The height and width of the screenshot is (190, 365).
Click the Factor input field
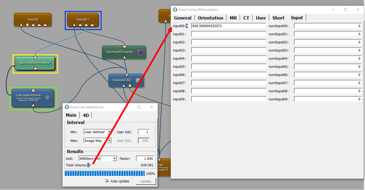coord(145,159)
